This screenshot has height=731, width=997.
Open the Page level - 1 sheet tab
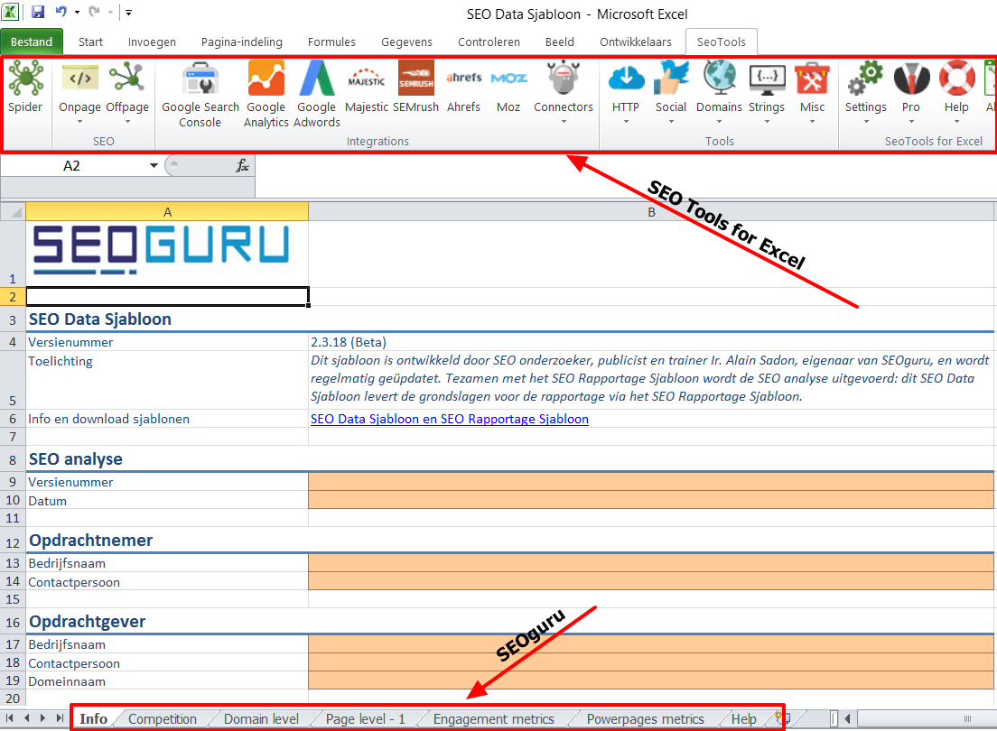click(x=366, y=719)
